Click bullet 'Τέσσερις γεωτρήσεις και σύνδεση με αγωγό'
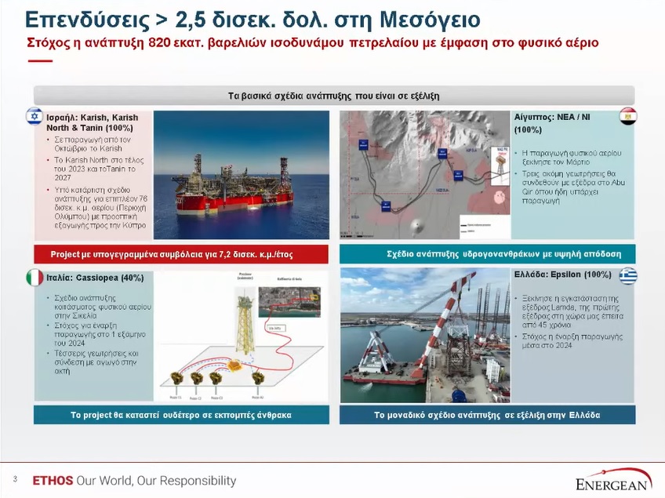 96,362
